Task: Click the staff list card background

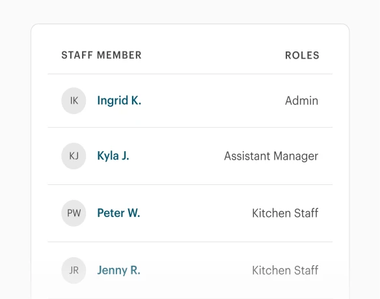Action: pyautogui.click(x=190, y=162)
